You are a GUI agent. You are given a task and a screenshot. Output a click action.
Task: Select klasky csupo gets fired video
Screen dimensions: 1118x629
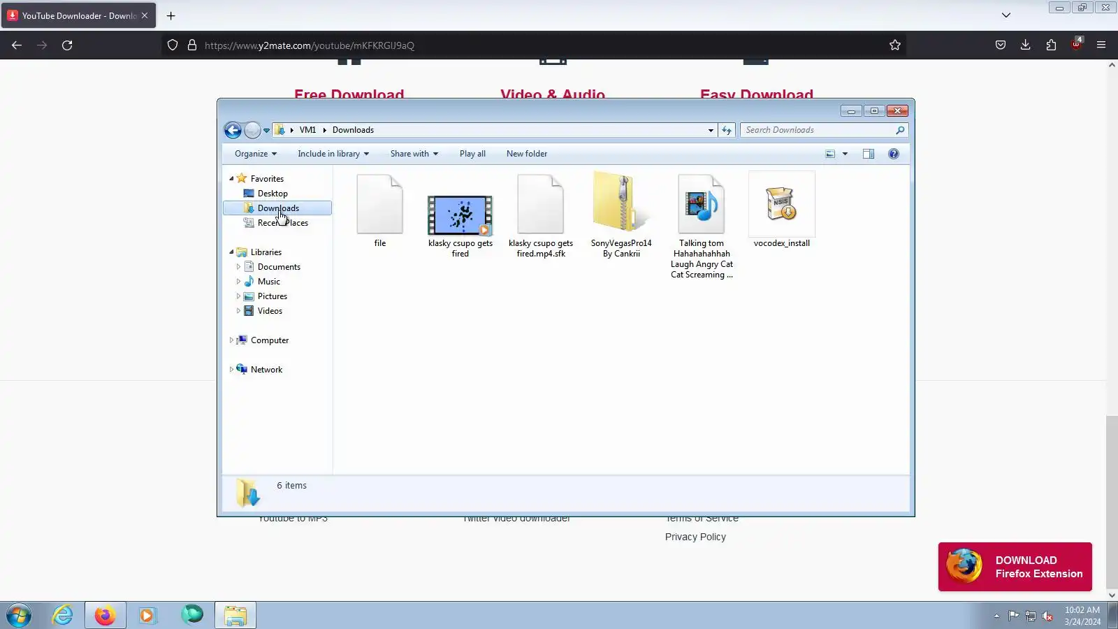460,225
